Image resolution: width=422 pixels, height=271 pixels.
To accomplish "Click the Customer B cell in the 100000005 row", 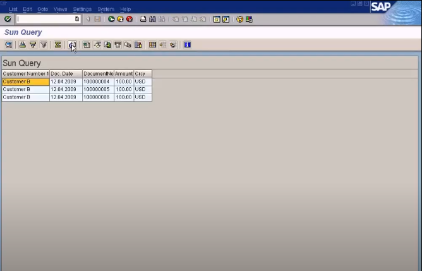I will (25, 89).
